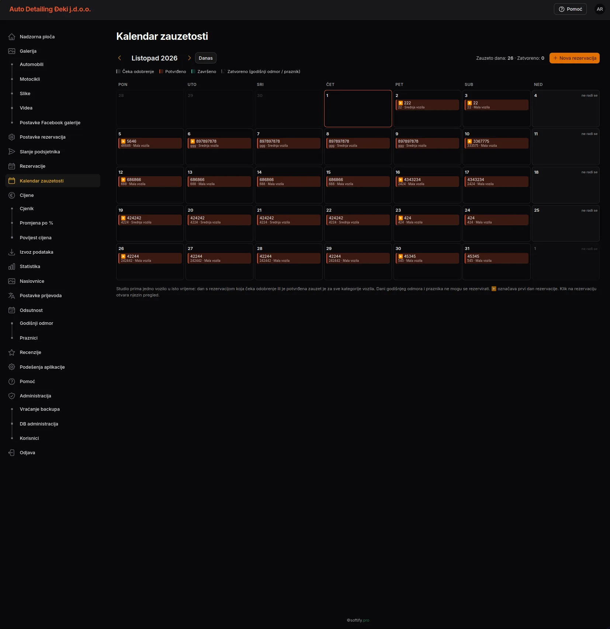Open Kalendar zauzetosti sidebar item
The width and height of the screenshot is (610, 629).
(x=53, y=181)
